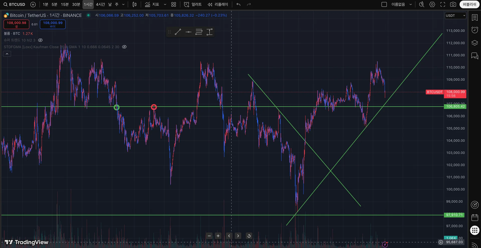Image resolution: width=481 pixels, height=248 pixels.
Task: Select the trend line drawing tool
Action: [178, 32]
